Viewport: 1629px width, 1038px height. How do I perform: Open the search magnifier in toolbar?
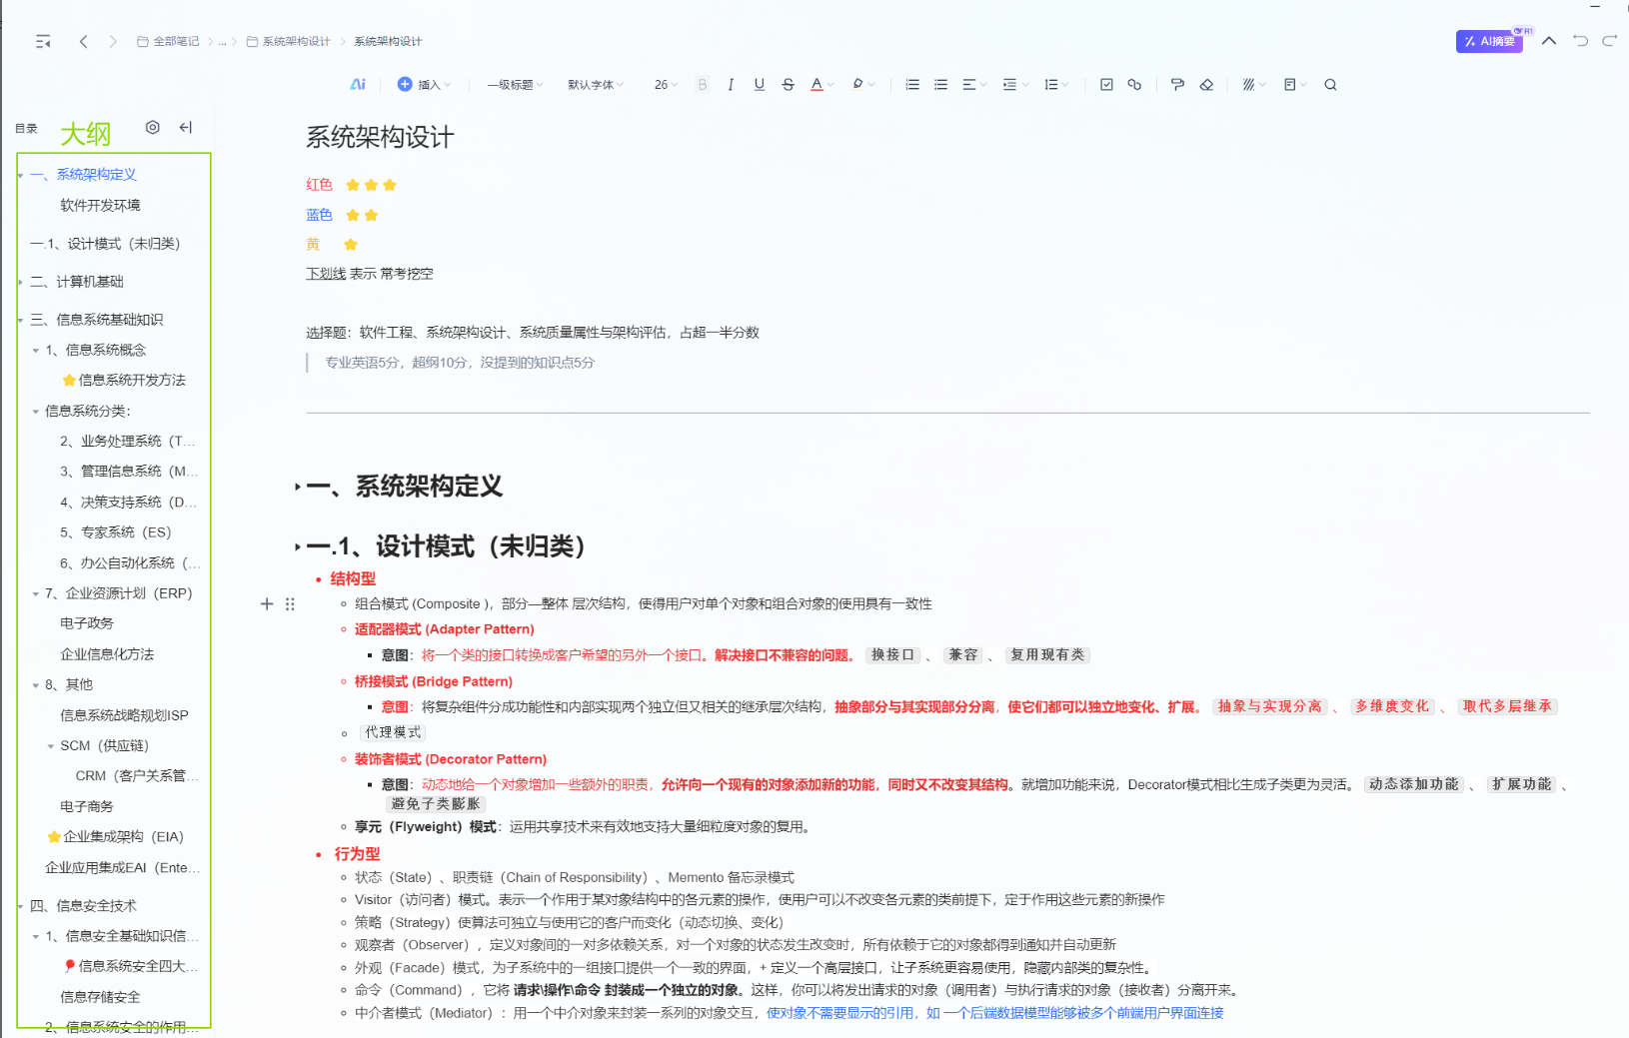click(x=1330, y=85)
